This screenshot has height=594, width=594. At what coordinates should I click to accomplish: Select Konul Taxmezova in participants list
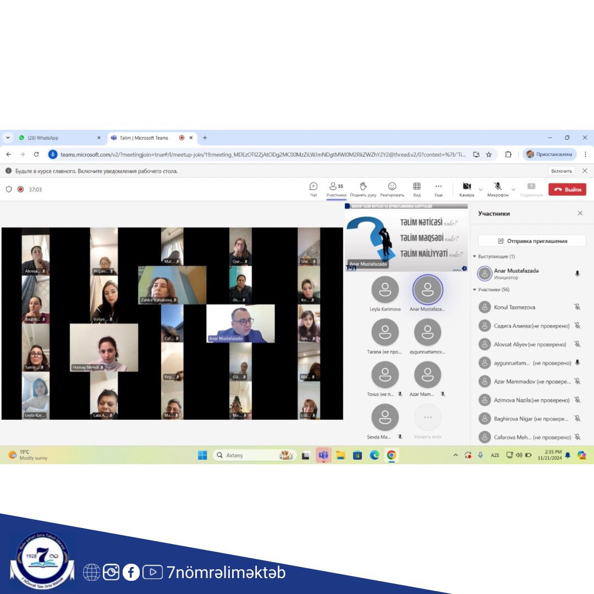529,307
